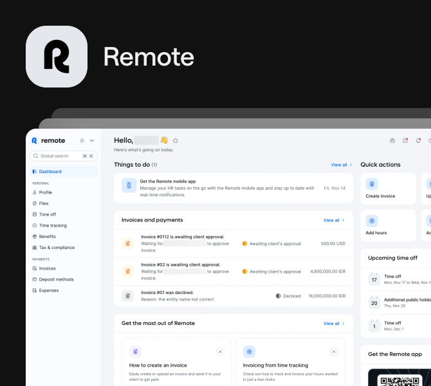Click the mobile phone icon in Things to do

point(129,185)
